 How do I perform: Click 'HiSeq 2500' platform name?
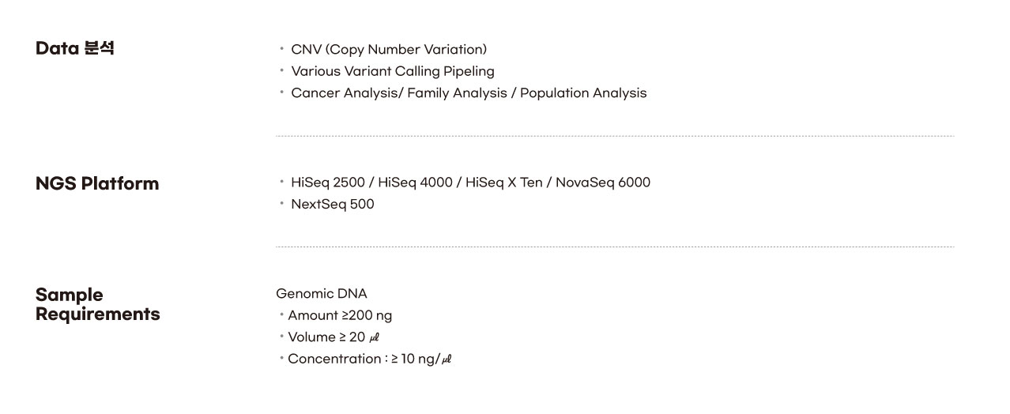click(328, 183)
